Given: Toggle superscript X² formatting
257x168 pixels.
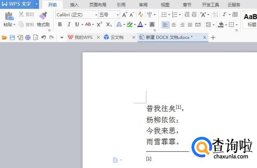Looking at the screenshot, I should pyautogui.click(x=99, y=24).
